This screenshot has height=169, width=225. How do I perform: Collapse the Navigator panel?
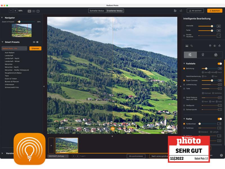pos(2,18)
